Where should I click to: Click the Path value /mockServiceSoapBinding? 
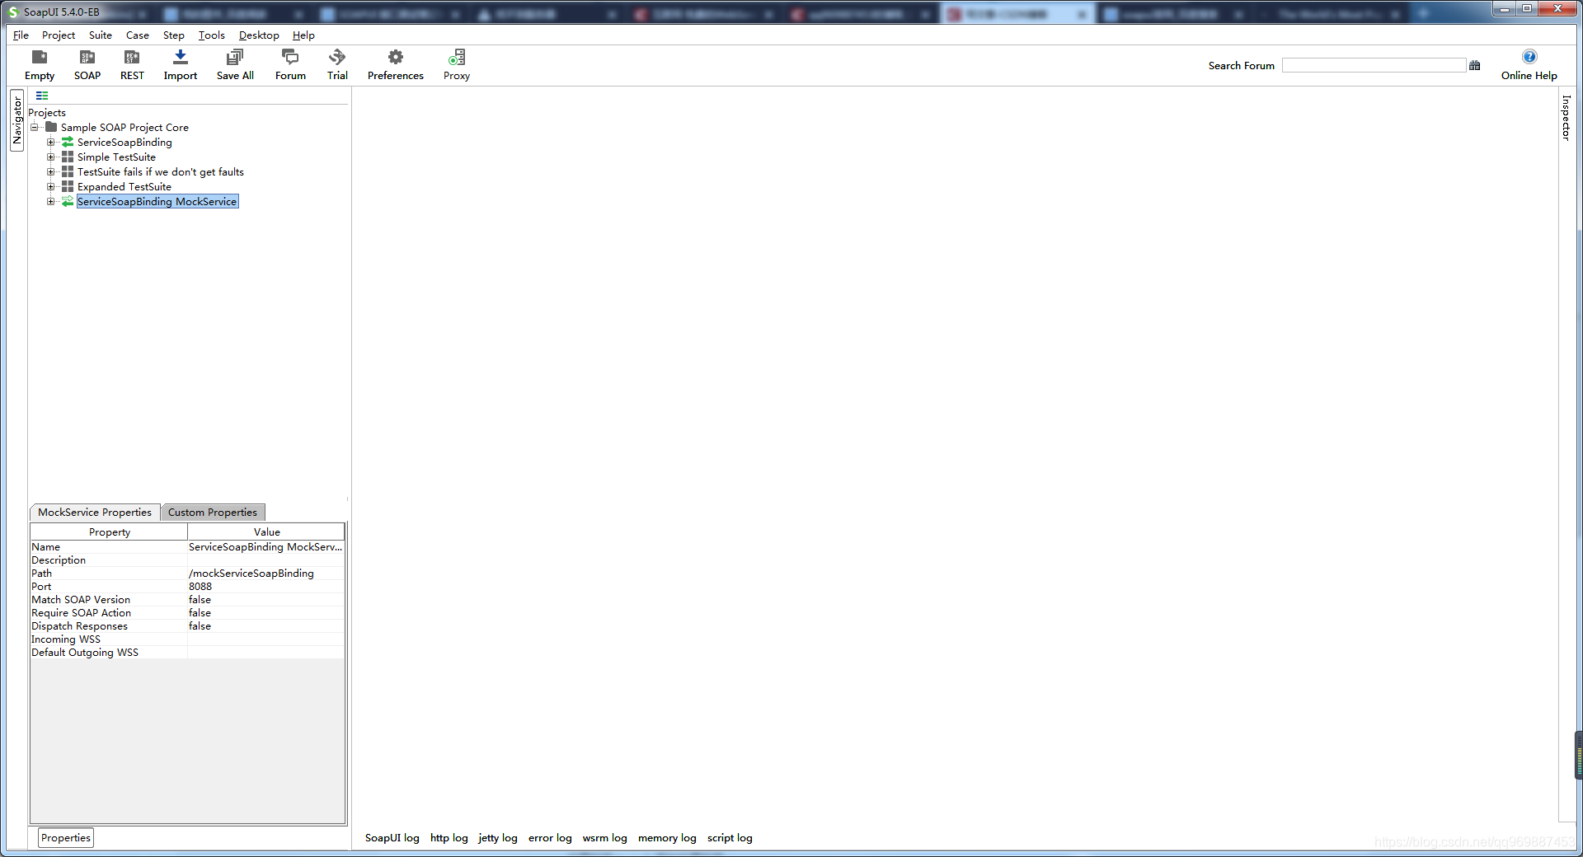[265, 573]
